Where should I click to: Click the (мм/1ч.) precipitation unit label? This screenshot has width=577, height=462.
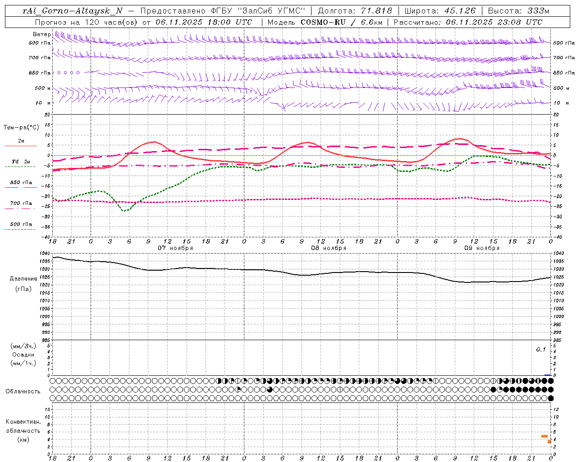[23, 363]
